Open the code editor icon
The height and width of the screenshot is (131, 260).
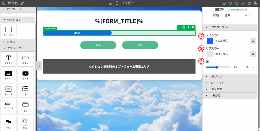click(243, 3)
